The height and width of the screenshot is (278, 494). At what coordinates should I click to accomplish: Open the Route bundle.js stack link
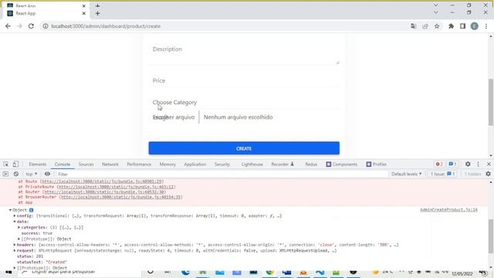[x=103, y=181]
